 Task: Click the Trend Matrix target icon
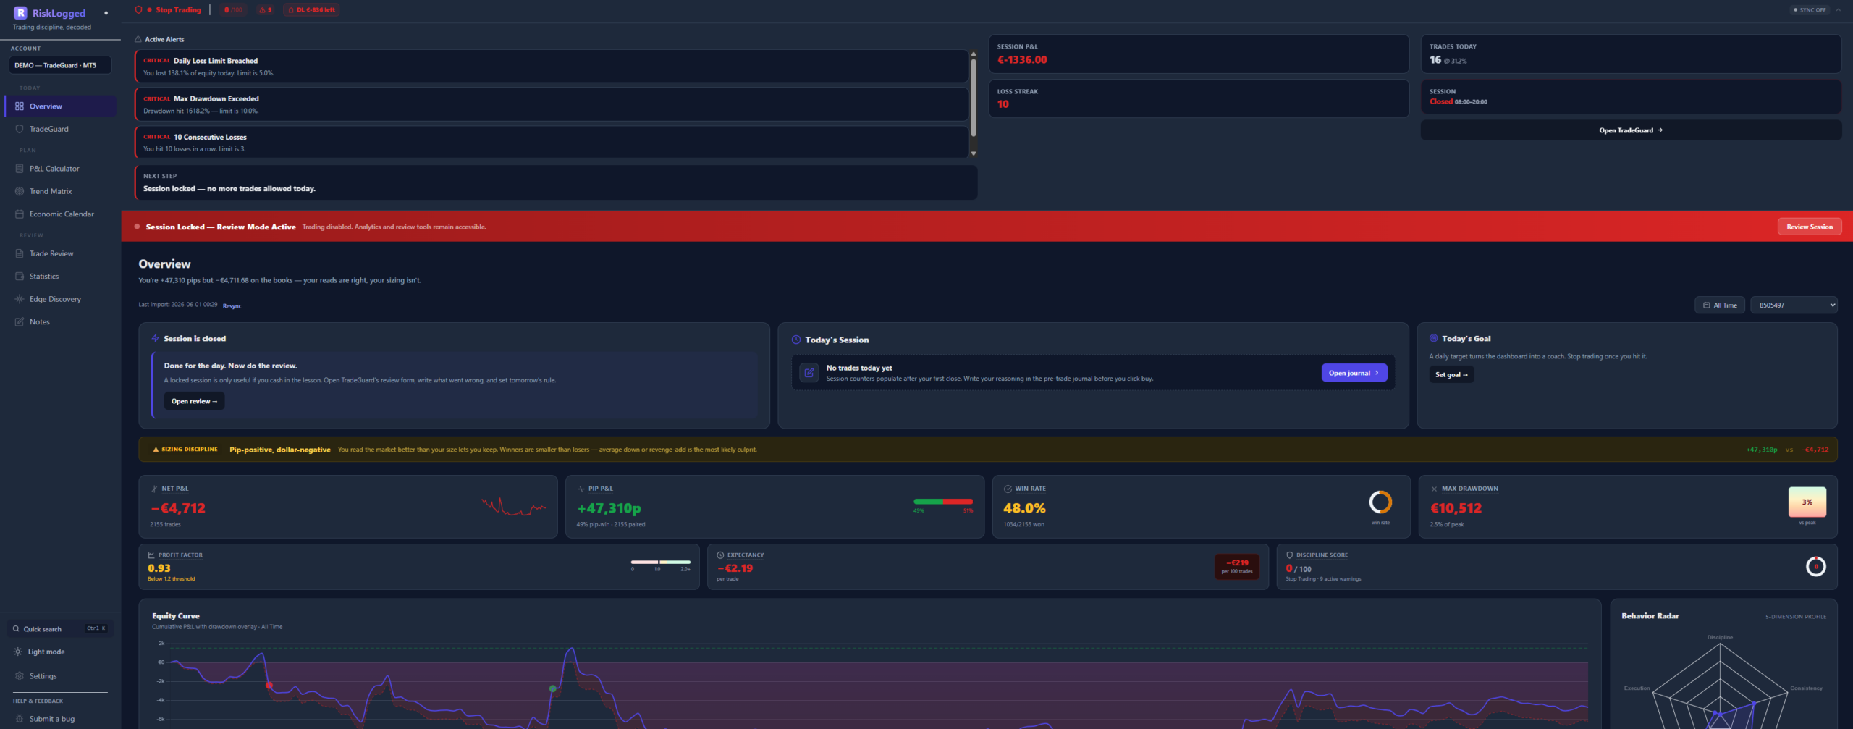[x=20, y=191]
